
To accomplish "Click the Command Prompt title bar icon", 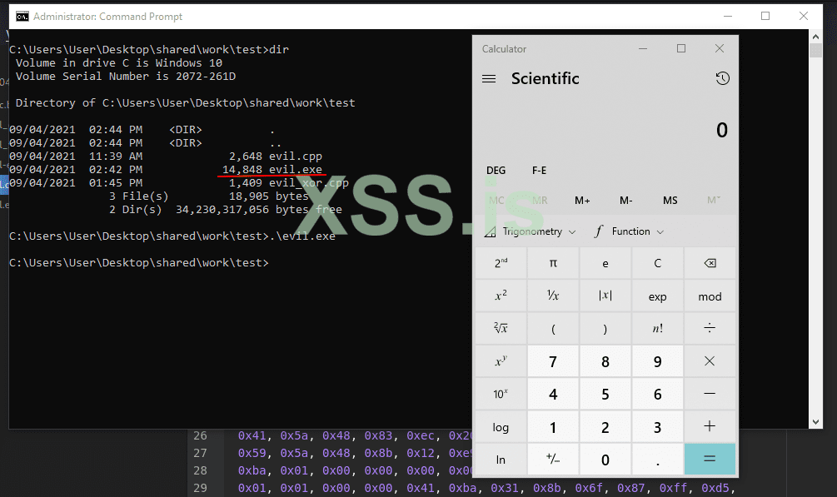I will (x=22, y=17).
